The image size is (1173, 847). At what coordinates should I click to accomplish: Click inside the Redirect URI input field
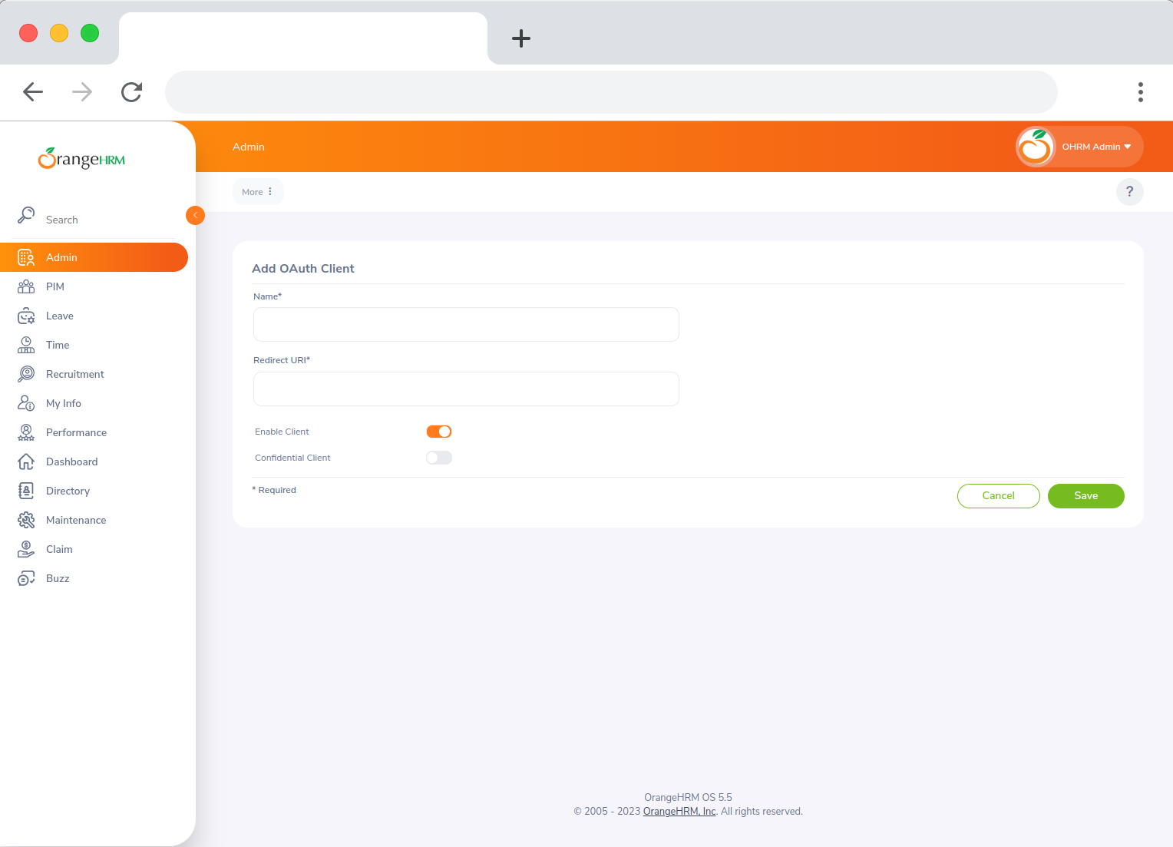pos(466,389)
